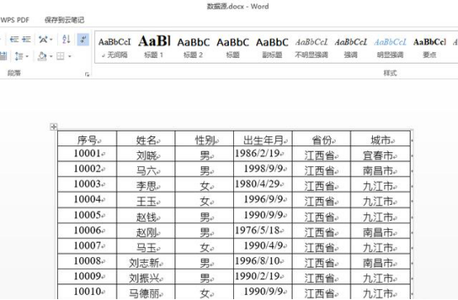Image resolution: width=458 pixels, height=300 pixels.
Task: Click cell 10002 in the table
Action: click(x=87, y=169)
